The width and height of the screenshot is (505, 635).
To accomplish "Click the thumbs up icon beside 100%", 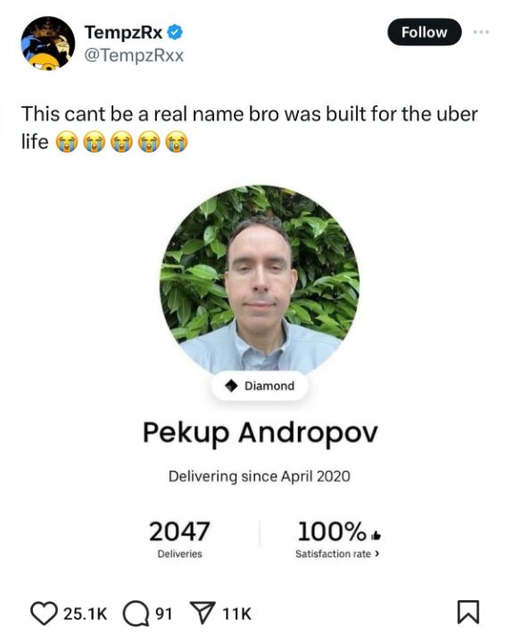I will tap(376, 536).
